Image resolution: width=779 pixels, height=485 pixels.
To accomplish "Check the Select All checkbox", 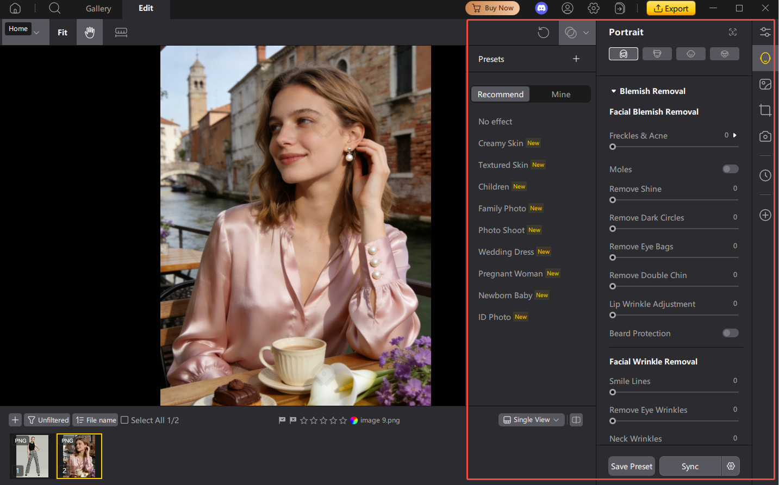I will pos(124,420).
